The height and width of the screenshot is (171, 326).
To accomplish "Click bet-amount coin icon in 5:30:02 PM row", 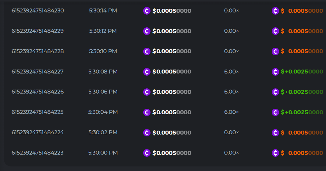I will point(147,133).
